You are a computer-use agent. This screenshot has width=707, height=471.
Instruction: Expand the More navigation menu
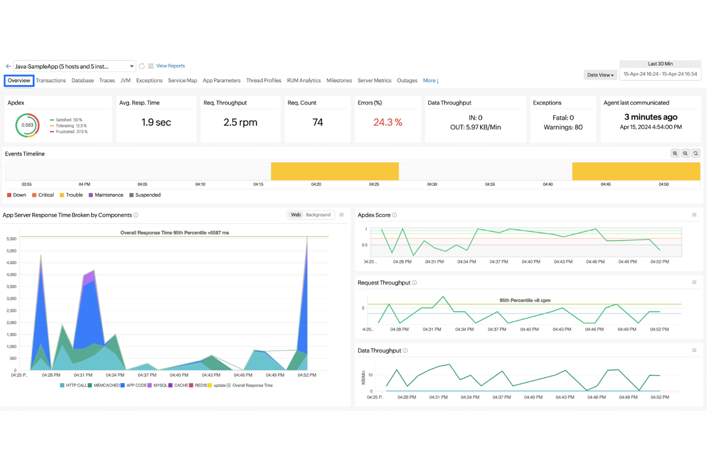430,80
